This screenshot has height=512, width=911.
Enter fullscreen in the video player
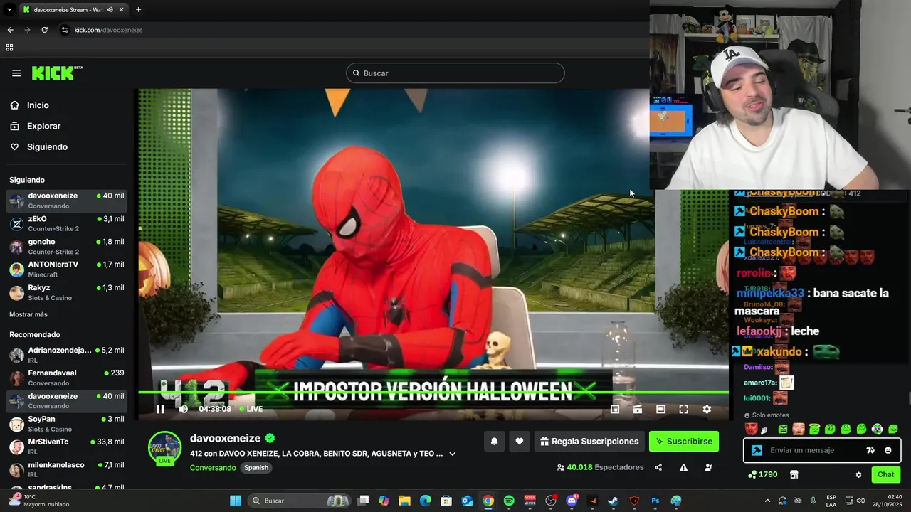tap(683, 409)
